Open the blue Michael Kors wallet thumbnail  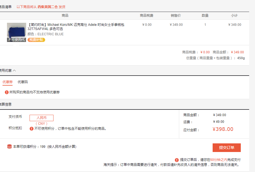16,32
